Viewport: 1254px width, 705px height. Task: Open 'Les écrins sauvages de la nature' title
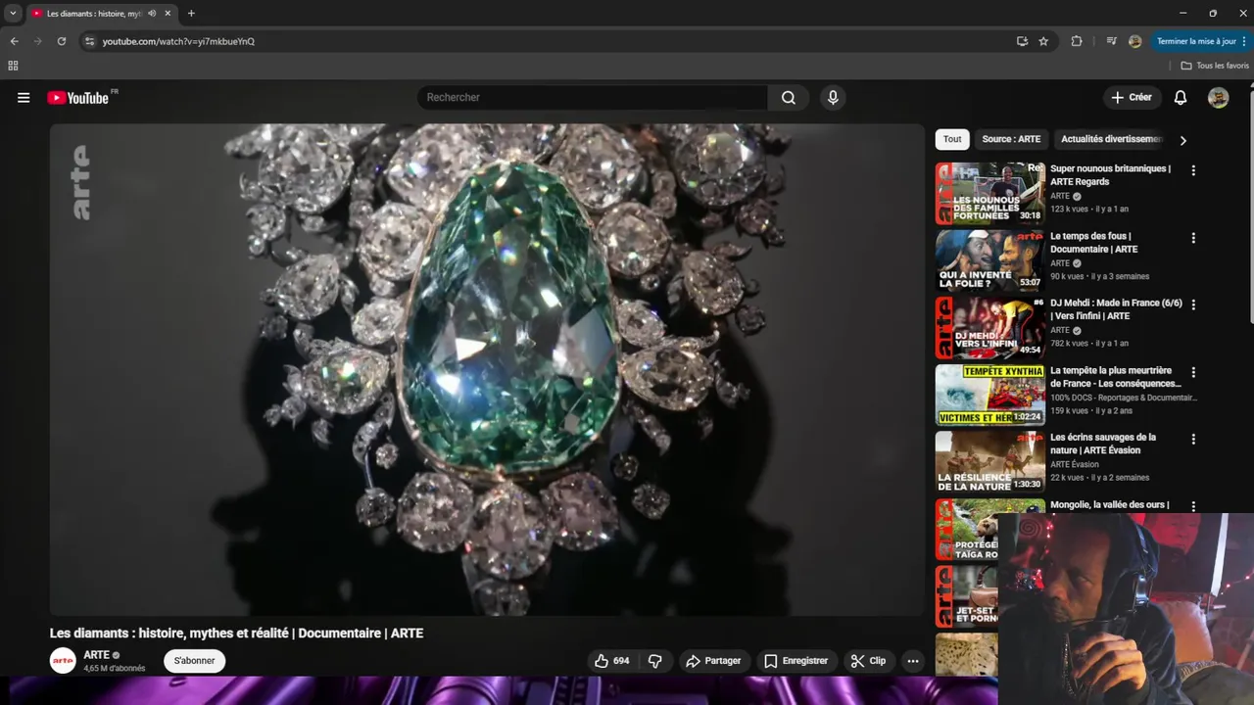pos(1103,444)
